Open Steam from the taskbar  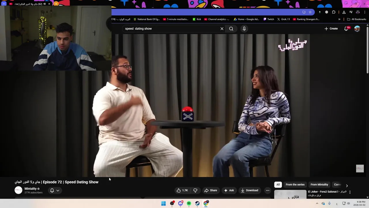197,203
